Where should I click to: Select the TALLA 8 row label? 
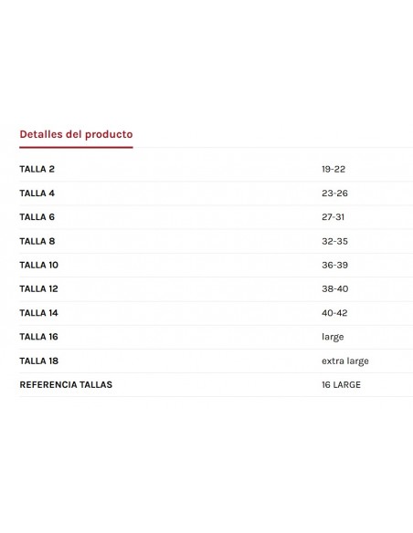click(x=37, y=241)
